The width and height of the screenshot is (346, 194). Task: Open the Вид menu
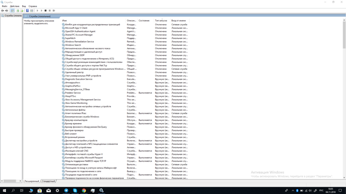pyautogui.click(x=24, y=6)
